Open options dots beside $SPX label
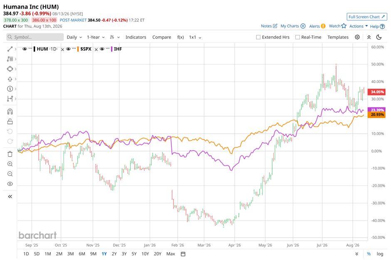The height and width of the screenshot is (260, 391). point(74,48)
